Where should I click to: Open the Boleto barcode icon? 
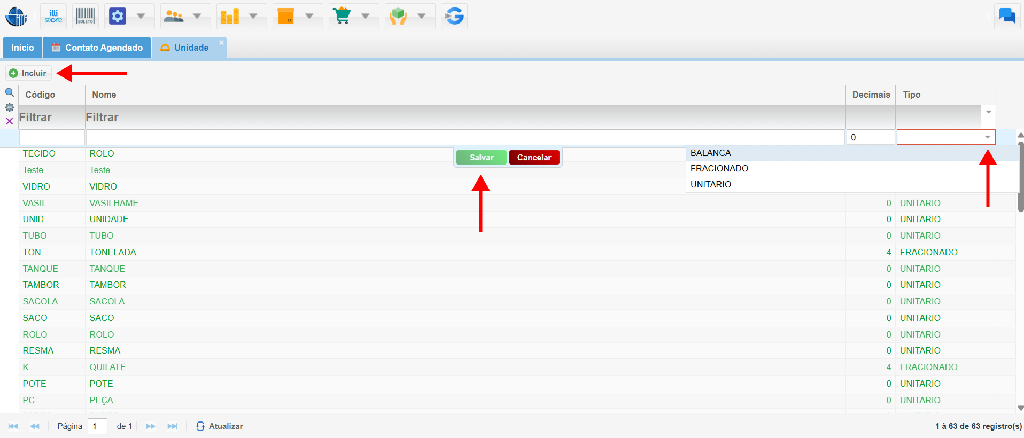click(85, 17)
